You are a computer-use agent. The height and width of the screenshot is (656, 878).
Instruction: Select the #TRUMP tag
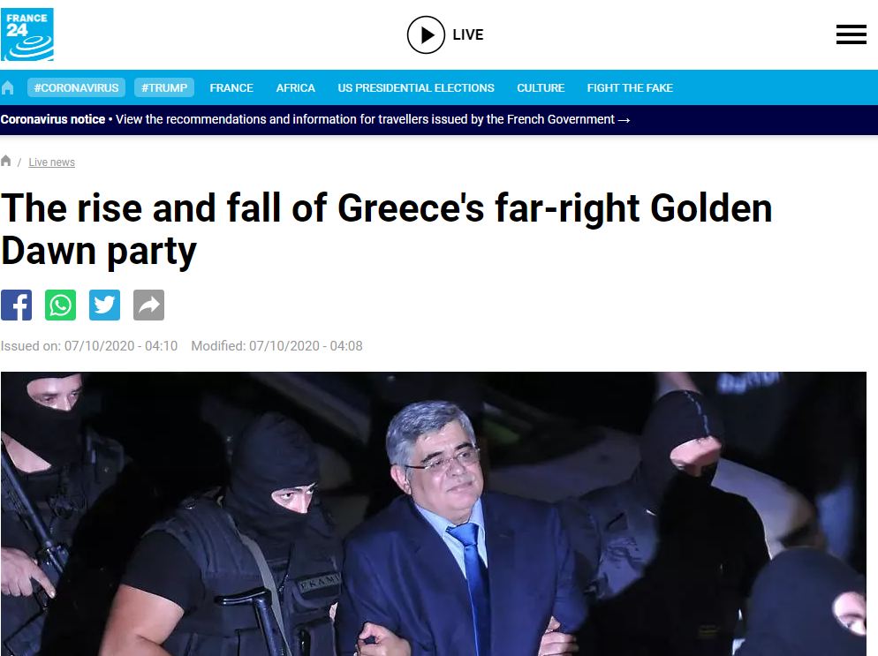(x=164, y=88)
